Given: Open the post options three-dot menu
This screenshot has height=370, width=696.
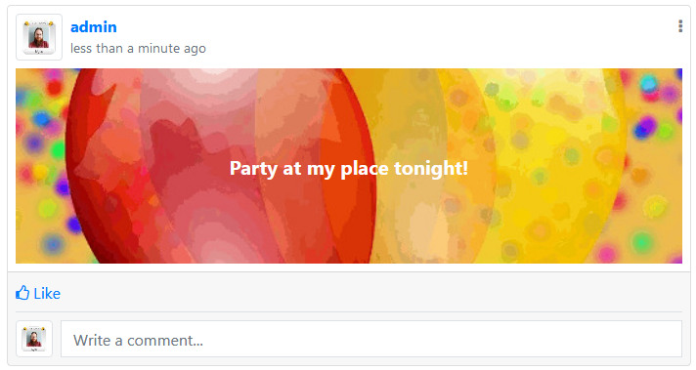Looking at the screenshot, I should tap(680, 26).
